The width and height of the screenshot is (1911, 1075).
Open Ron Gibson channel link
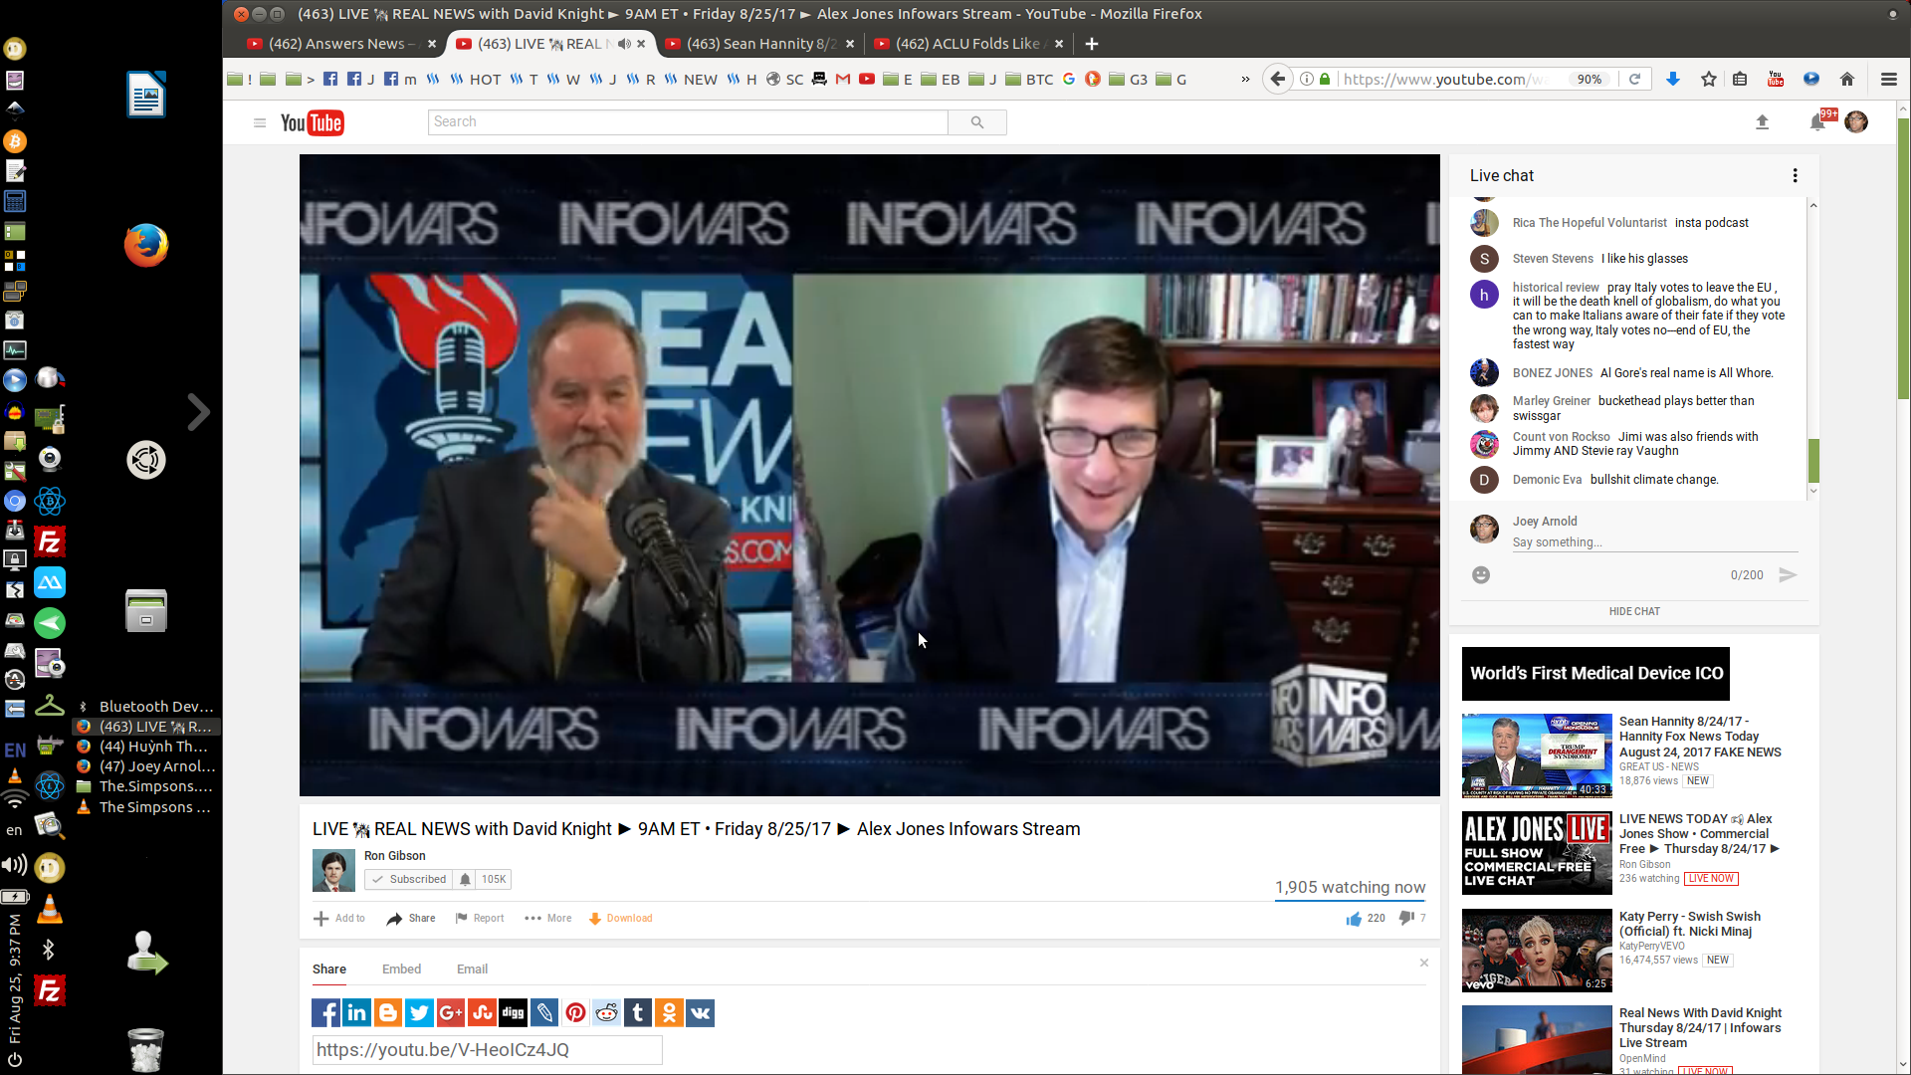[x=394, y=855]
